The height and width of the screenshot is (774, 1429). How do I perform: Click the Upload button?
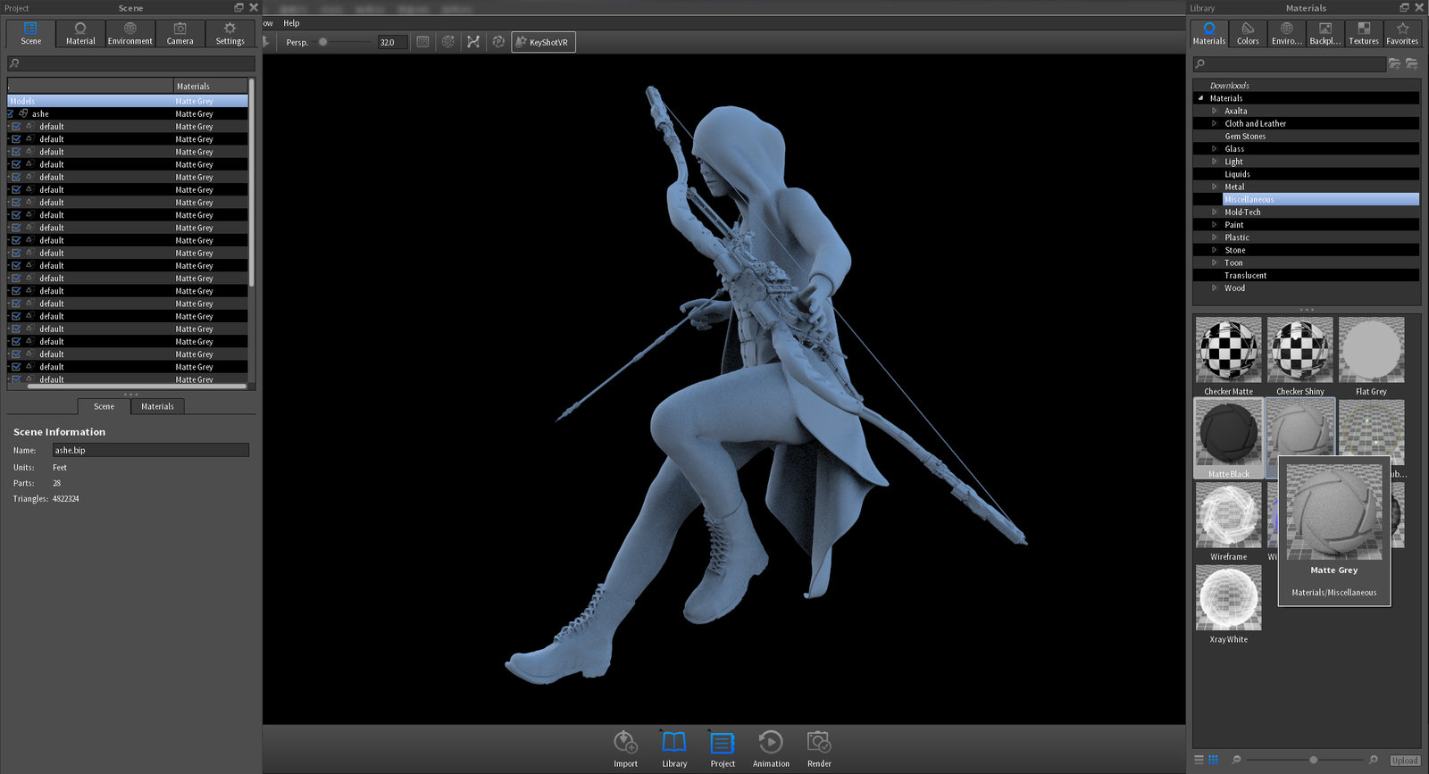pyautogui.click(x=1404, y=761)
